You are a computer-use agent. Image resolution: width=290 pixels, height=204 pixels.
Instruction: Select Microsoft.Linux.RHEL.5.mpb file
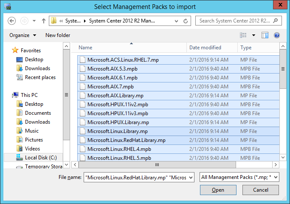point(178,157)
